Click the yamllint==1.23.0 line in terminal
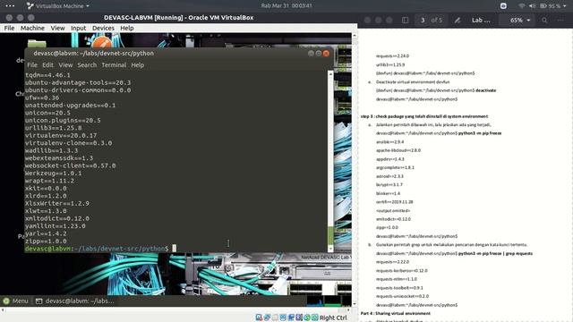The image size is (573, 322). click(56, 226)
